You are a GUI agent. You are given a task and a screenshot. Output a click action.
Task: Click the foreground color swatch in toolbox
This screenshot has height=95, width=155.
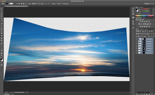pos(1,59)
